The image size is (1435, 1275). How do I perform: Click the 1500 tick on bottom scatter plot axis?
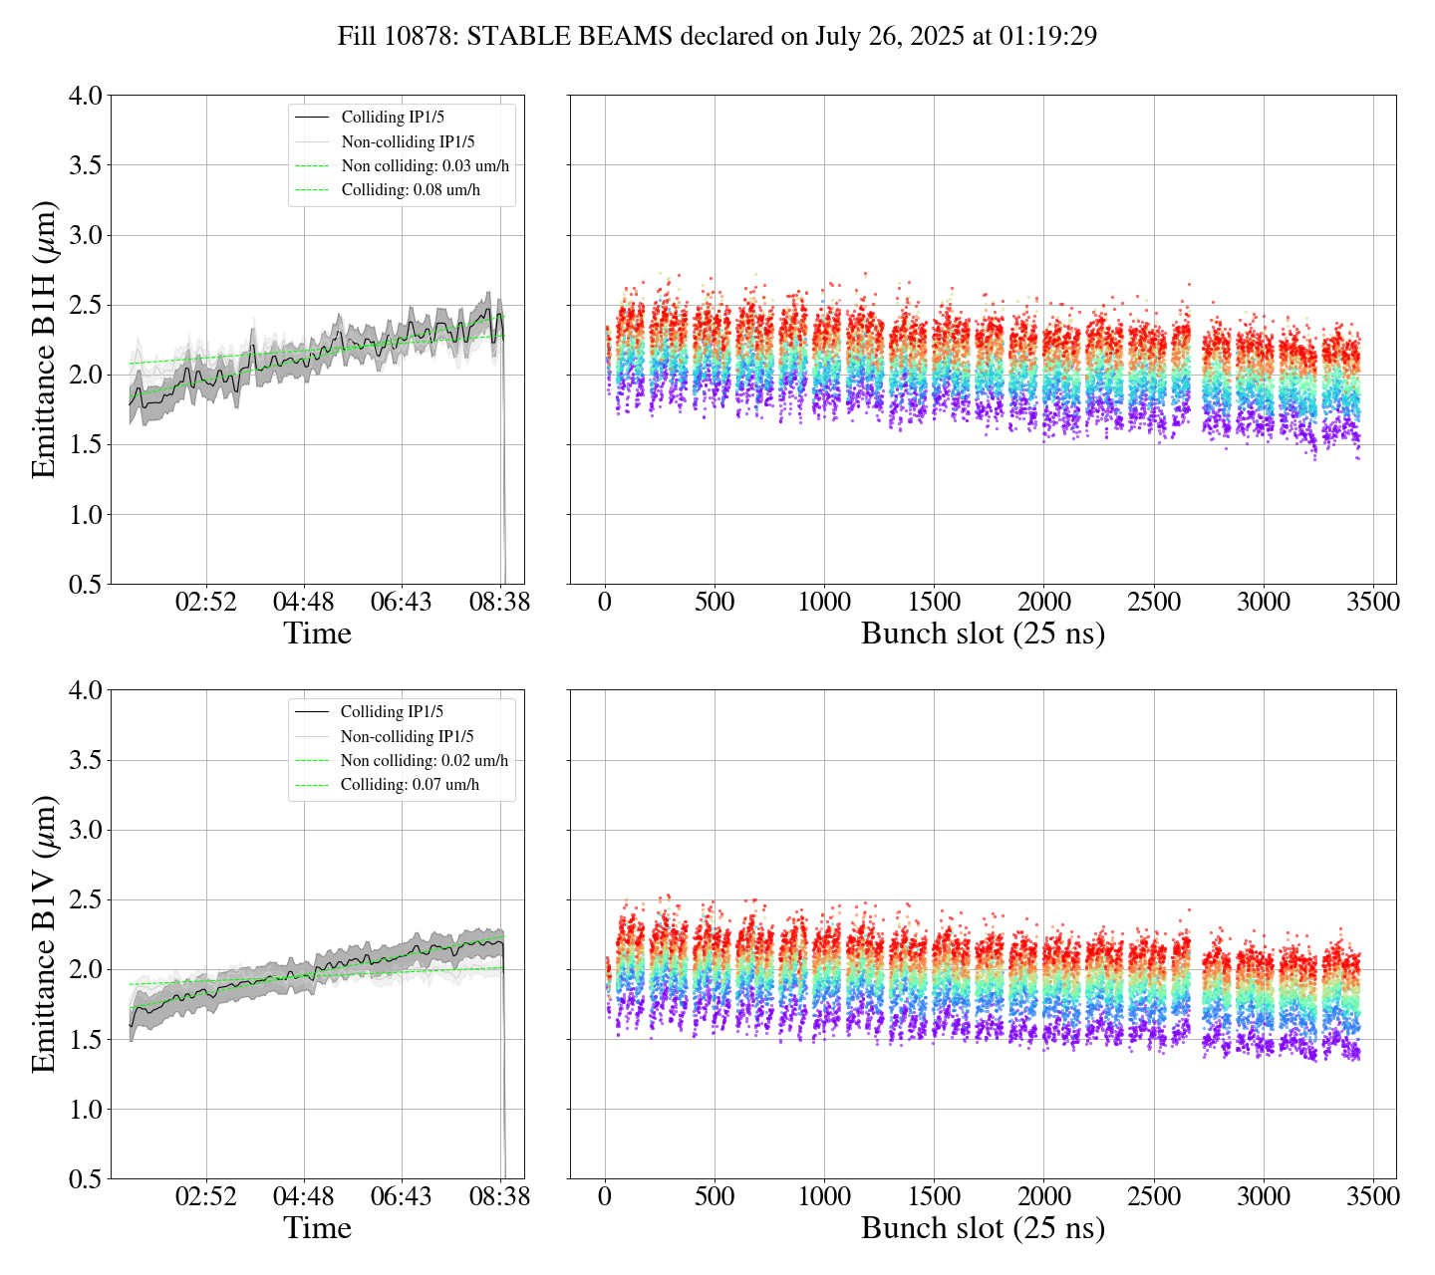pyautogui.click(x=934, y=1197)
